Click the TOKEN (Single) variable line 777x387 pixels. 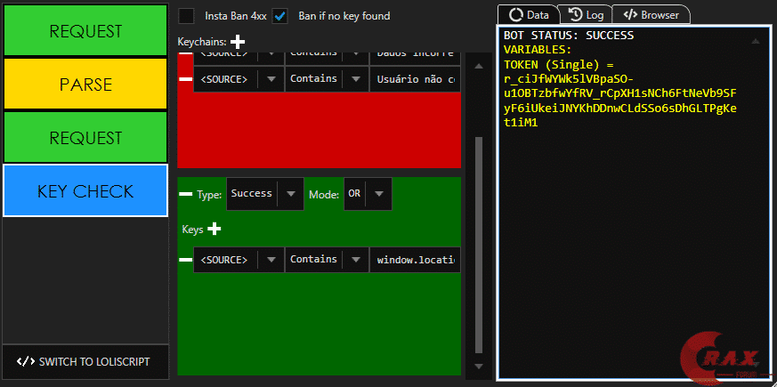(558, 64)
